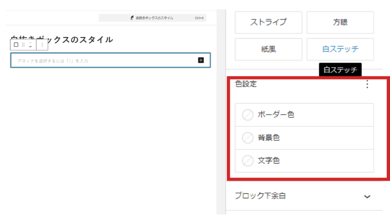This screenshot has height=219, width=390.
Task: Click the empty block input field
Action: coord(110,60)
